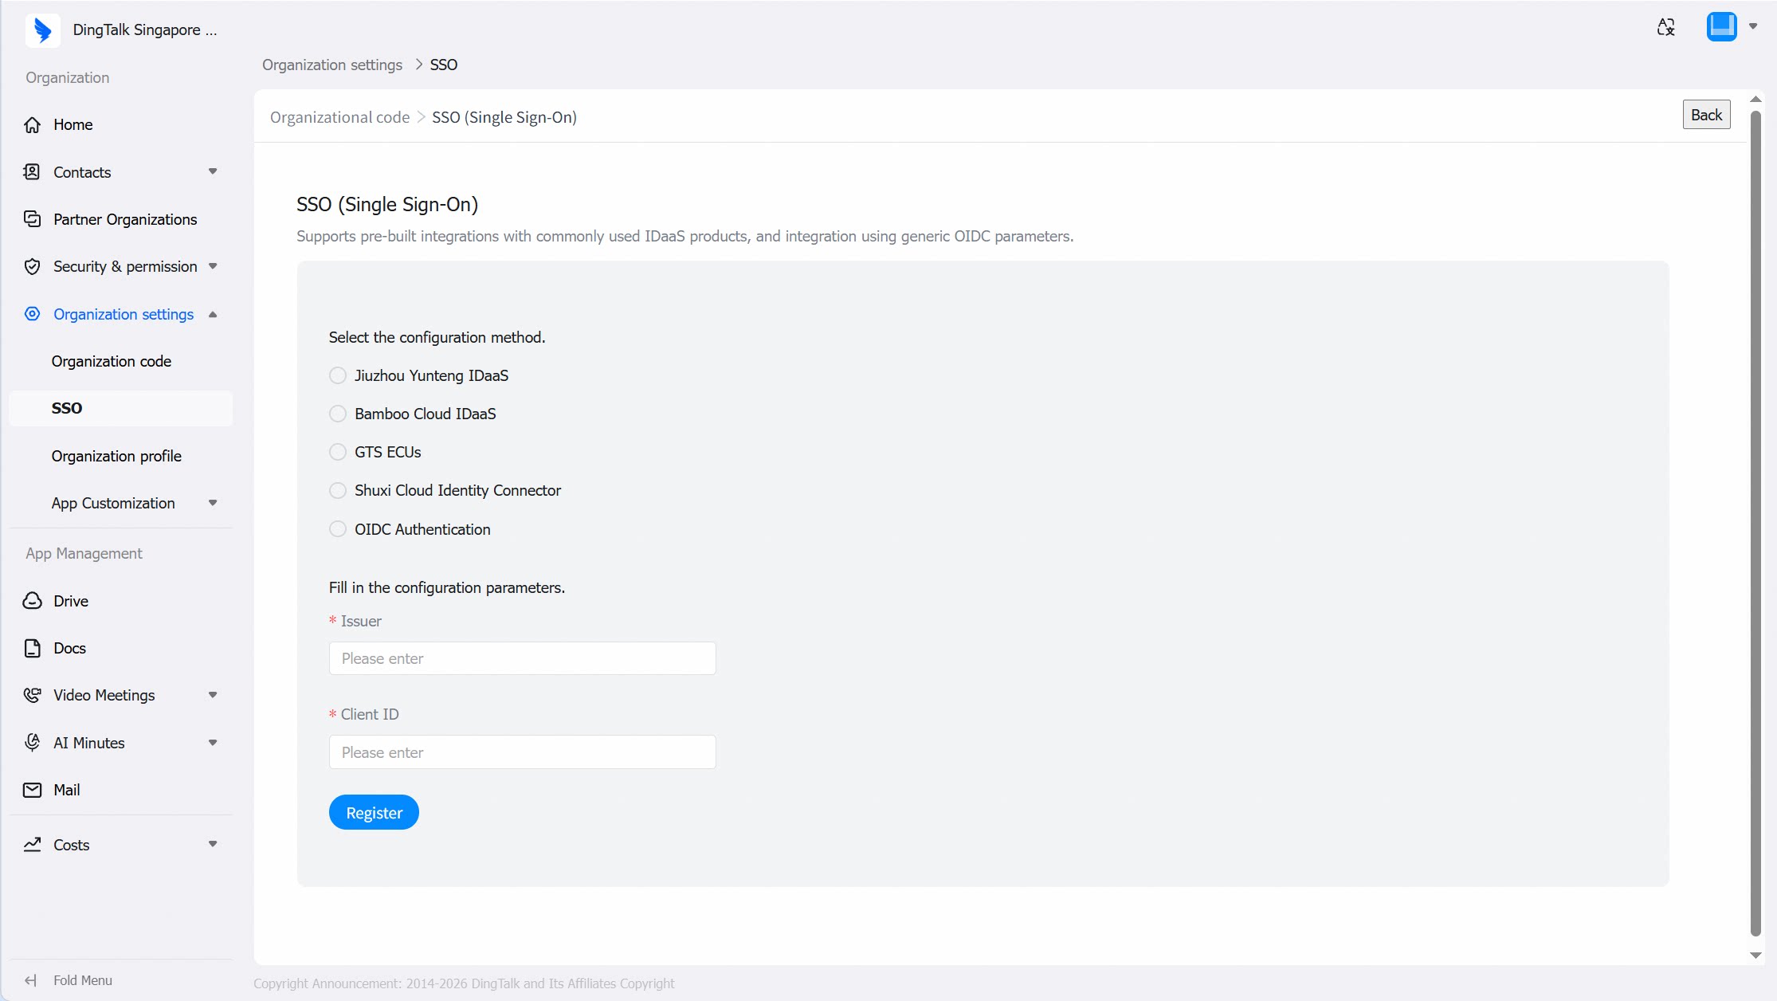The width and height of the screenshot is (1777, 1001).
Task: Click scrollbar down arrow
Action: tap(1755, 955)
